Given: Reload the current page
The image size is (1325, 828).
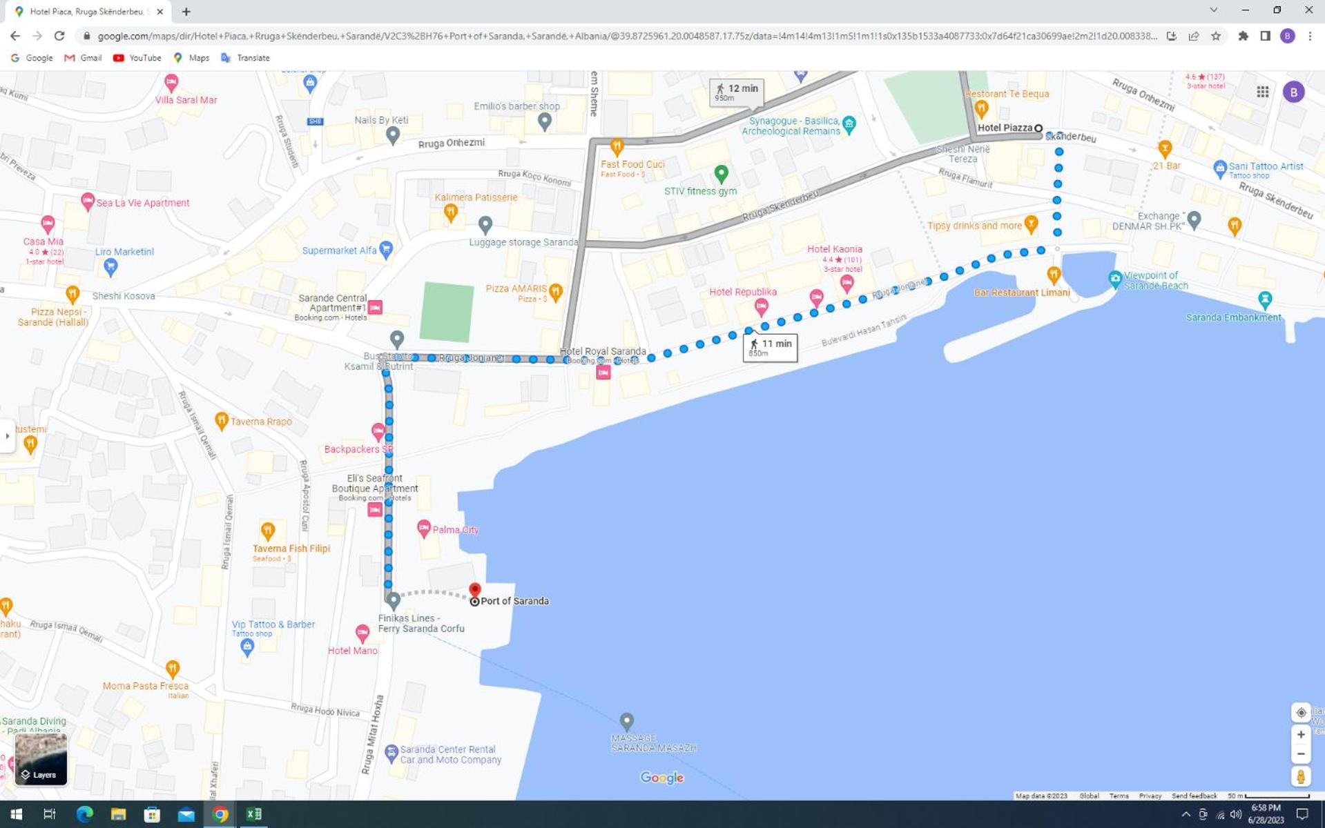Looking at the screenshot, I should point(59,36).
